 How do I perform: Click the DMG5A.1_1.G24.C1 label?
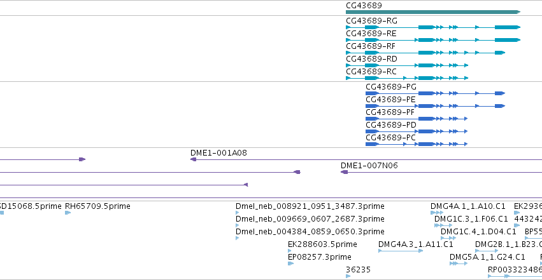coord(487,258)
